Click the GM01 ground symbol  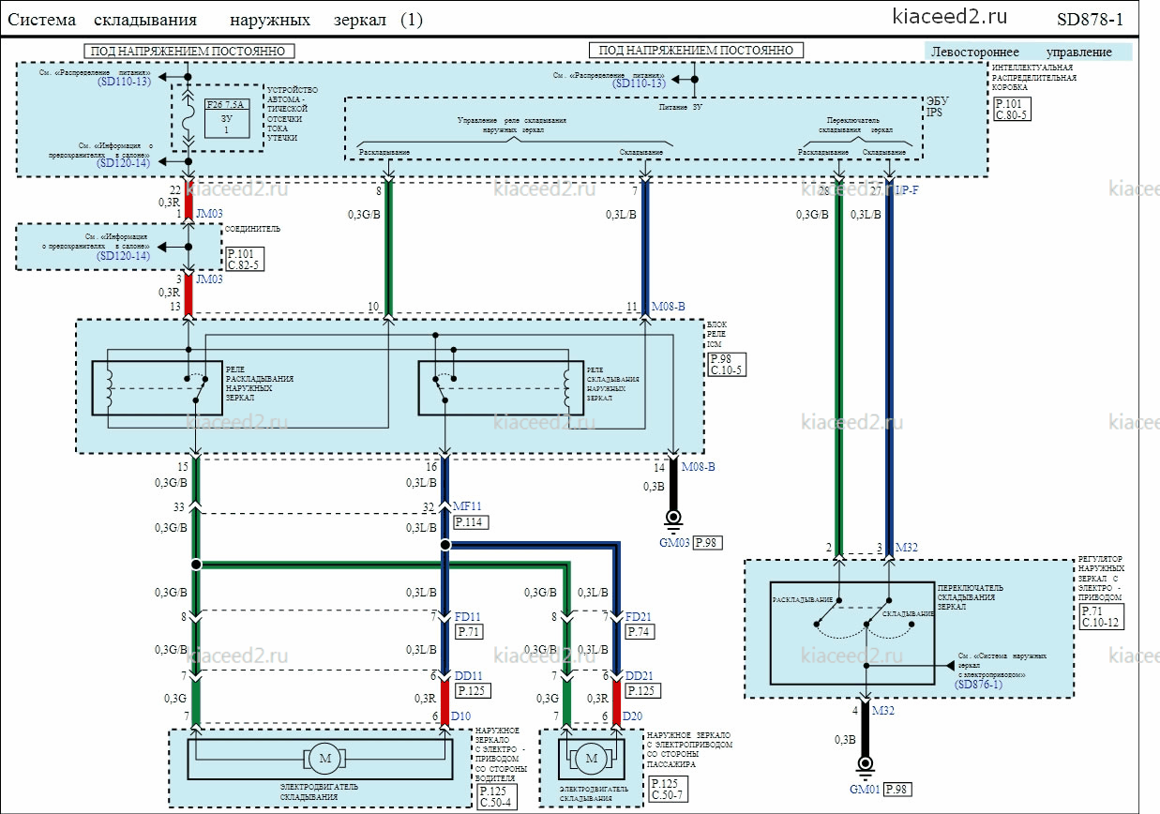[x=866, y=765]
